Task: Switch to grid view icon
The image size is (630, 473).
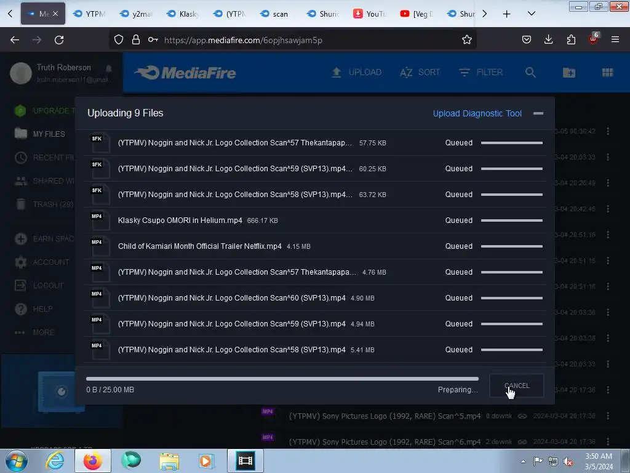Action: click(x=607, y=73)
